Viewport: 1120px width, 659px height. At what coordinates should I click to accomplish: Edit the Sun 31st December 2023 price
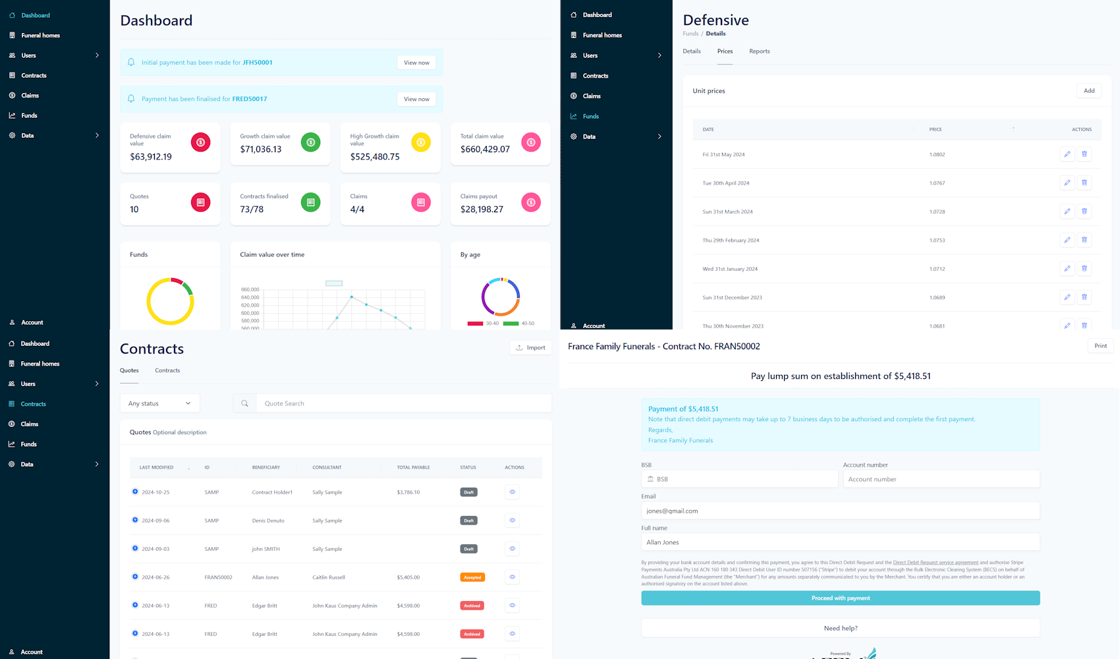1067,297
